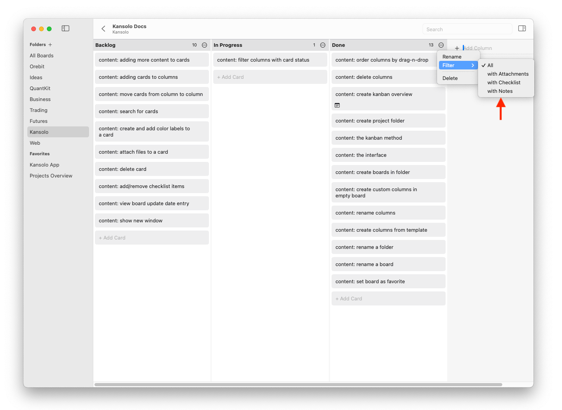This screenshot has height=410, width=562.
Task: Click the Backlog column title
Action: click(105, 45)
